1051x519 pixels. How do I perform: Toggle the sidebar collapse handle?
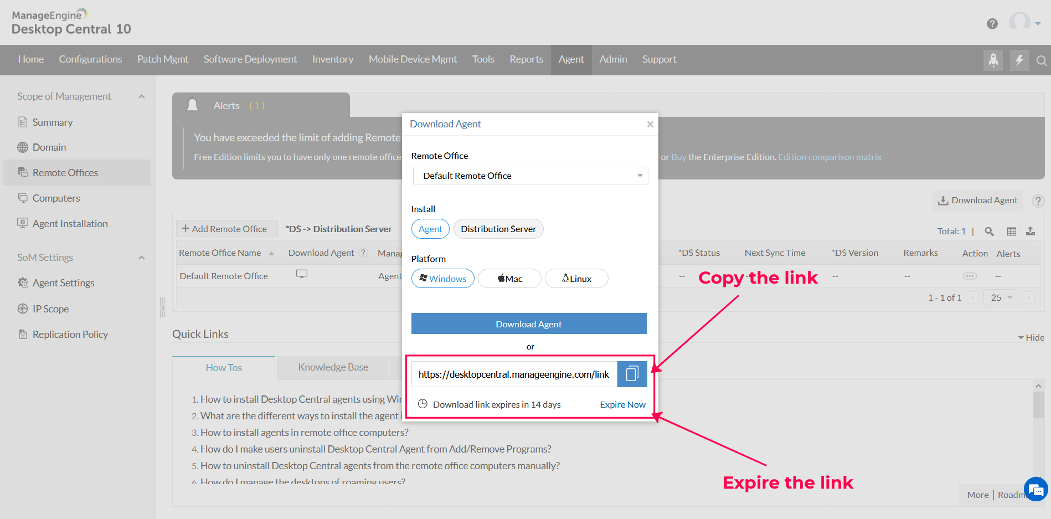click(162, 307)
